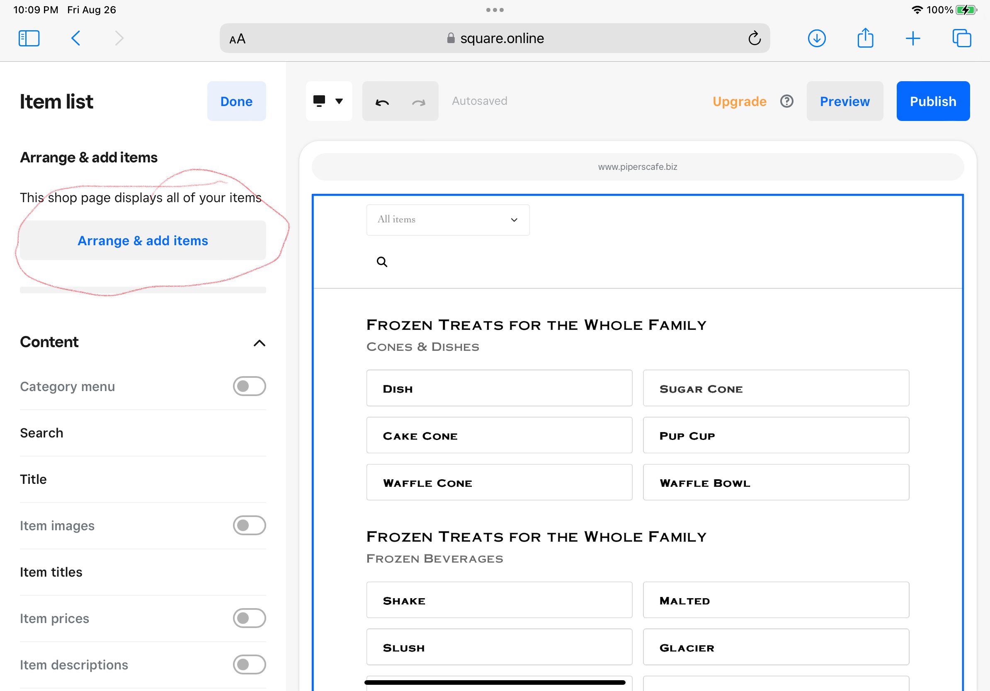Screen dimensions: 990x691
Task: Switch on Item prices toggle
Action: coord(249,618)
